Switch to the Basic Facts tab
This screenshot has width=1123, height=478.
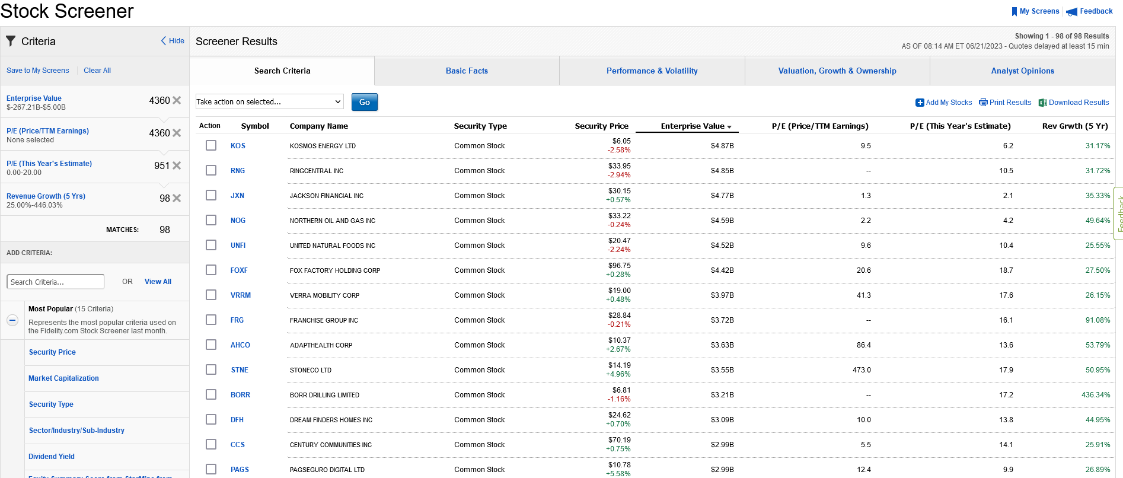(467, 71)
